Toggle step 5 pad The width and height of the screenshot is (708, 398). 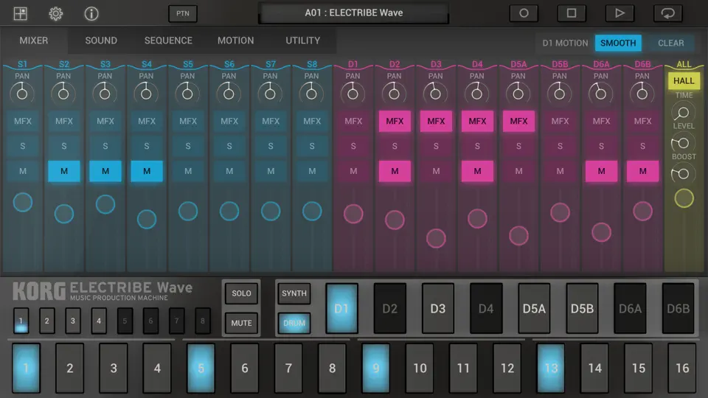point(201,369)
